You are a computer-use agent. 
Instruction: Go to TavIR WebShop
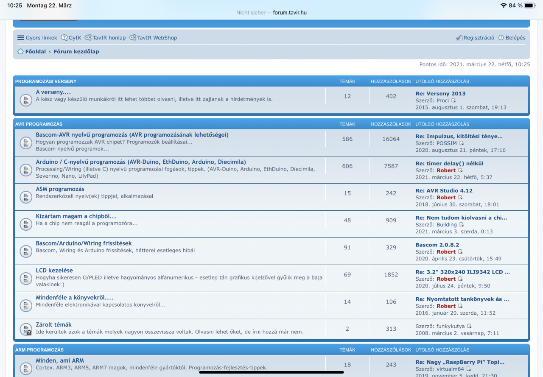tap(153, 38)
